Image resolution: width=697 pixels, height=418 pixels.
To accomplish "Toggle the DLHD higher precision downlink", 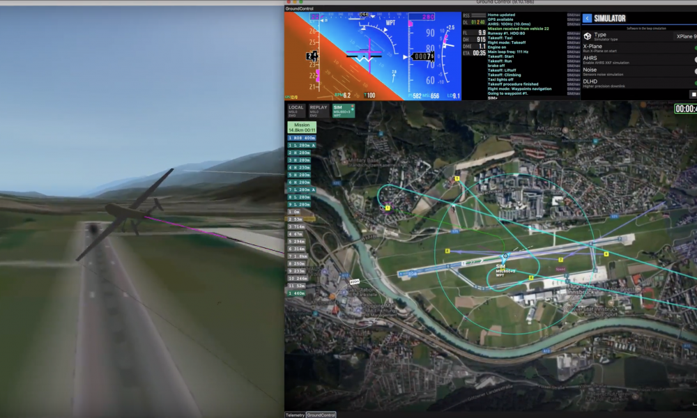I will [695, 82].
